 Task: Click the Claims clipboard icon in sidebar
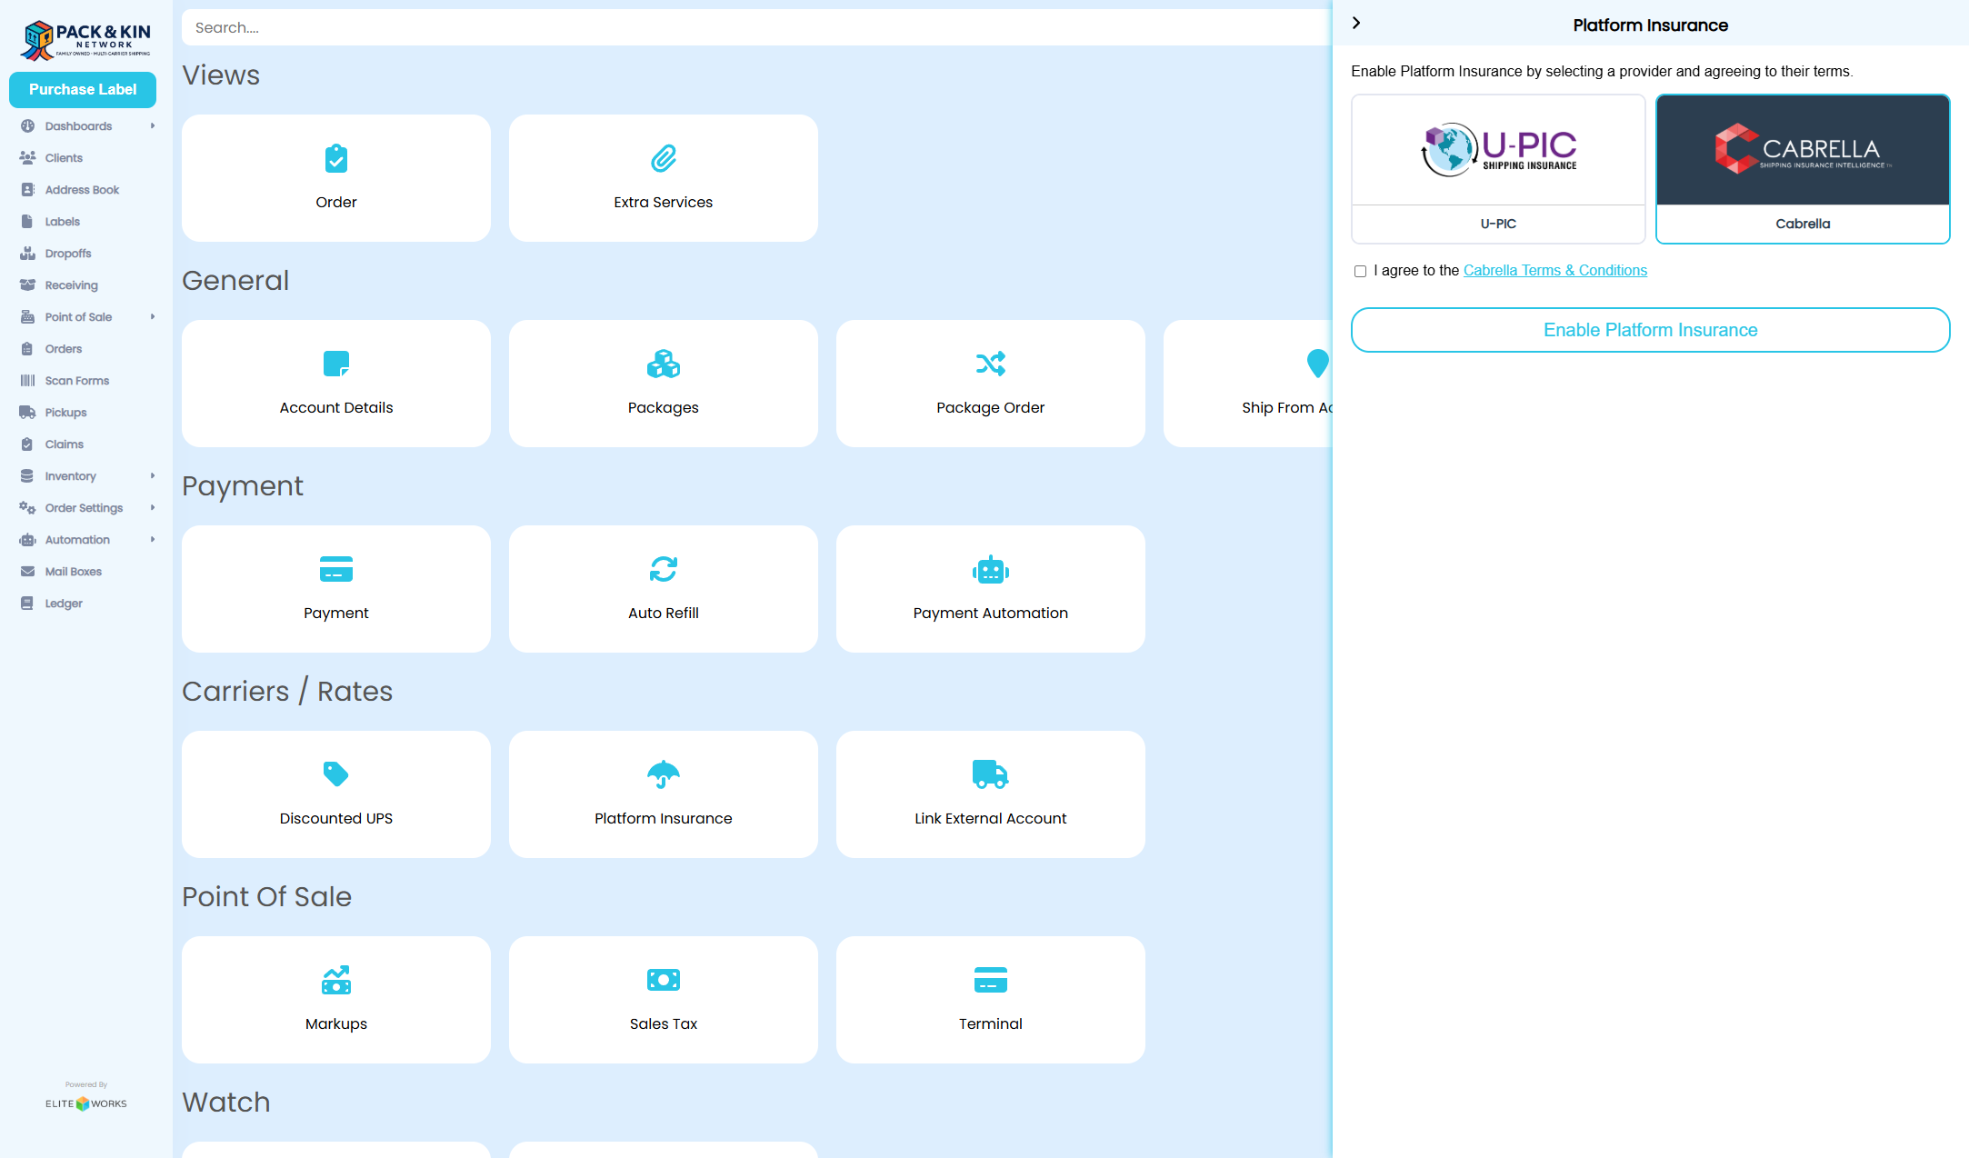click(x=27, y=444)
